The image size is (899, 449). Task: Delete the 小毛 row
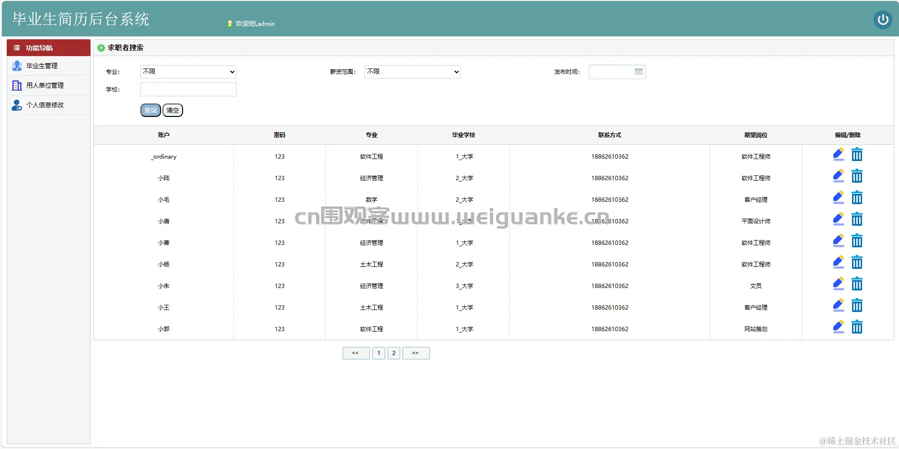[857, 198]
